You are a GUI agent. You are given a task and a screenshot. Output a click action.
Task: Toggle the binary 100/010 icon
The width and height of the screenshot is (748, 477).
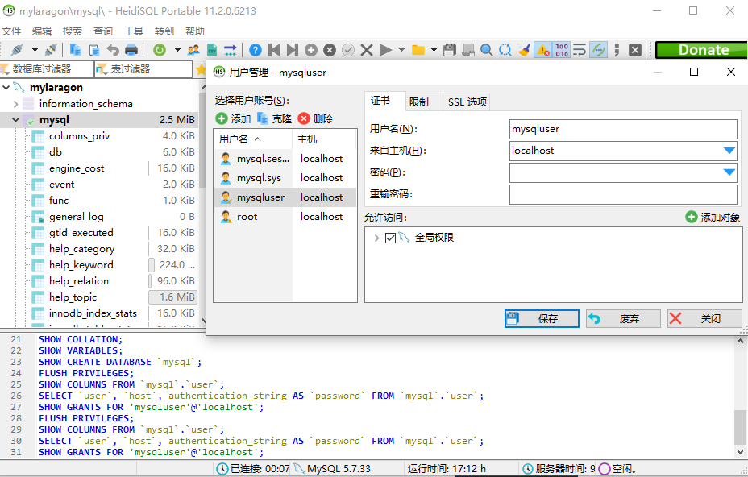point(562,50)
